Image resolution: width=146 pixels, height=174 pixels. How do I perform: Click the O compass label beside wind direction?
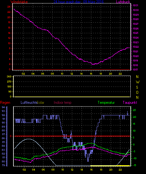[137, 92]
